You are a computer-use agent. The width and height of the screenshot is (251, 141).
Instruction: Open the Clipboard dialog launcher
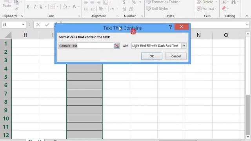(x=22, y=16)
